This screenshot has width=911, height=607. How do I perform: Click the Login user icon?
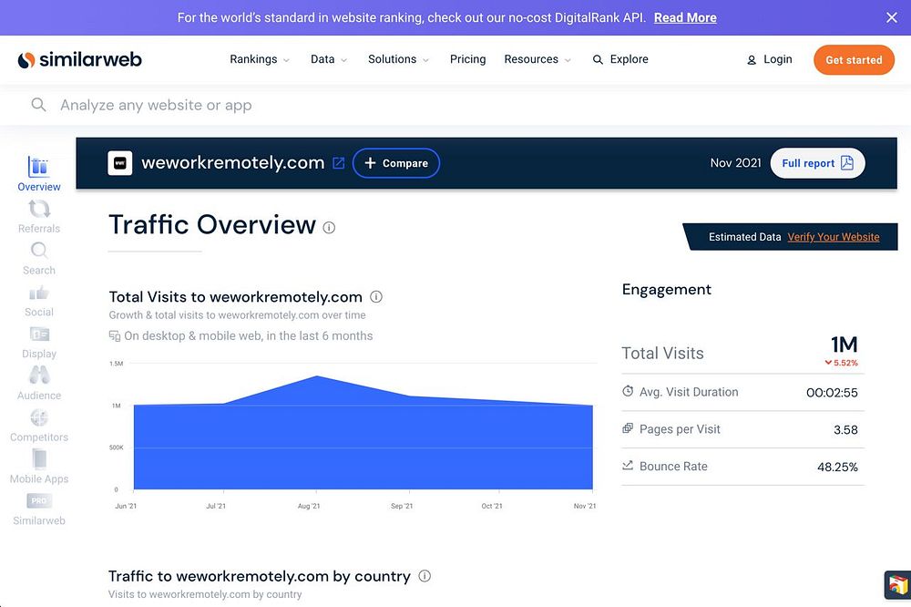click(752, 60)
